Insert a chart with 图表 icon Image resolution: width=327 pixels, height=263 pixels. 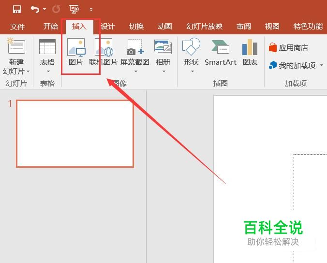(x=250, y=52)
